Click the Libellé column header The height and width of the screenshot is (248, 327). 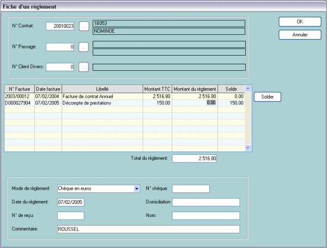(102, 89)
